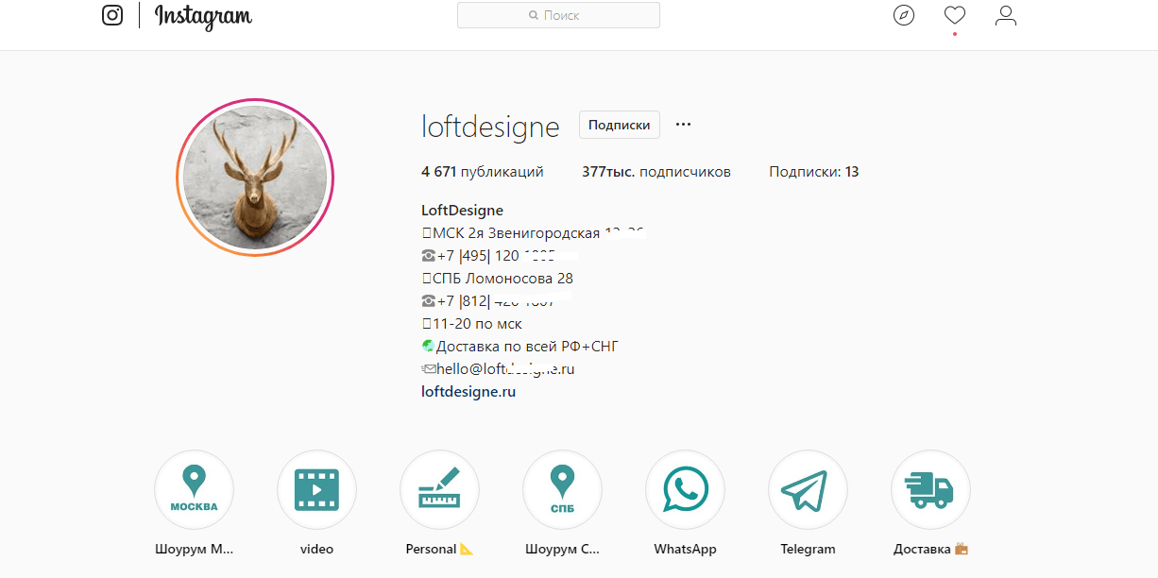The image size is (1158, 578).
Task: Click the Поиск search field
Action: click(x=558, y=15)
